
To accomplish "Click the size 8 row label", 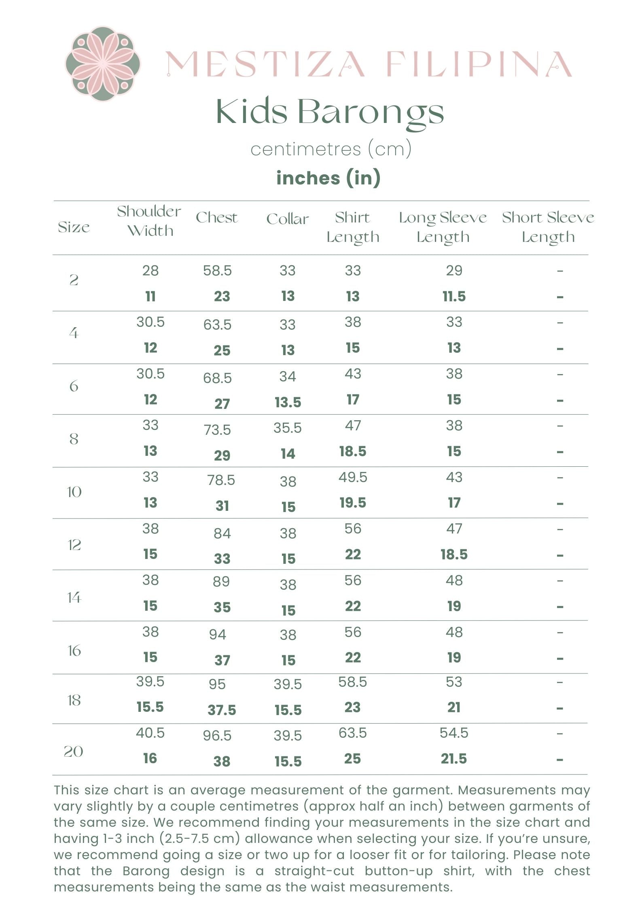I will point(74,439).
